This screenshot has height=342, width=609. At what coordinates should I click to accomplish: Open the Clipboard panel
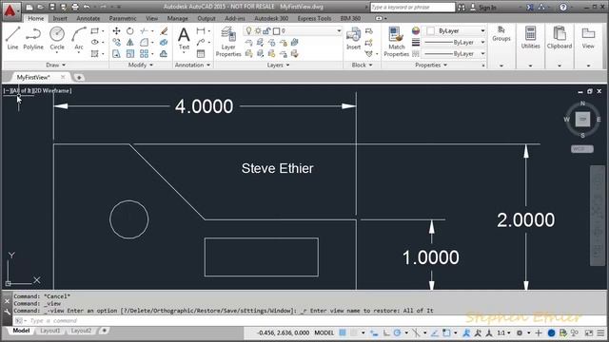tap(560, 38)
